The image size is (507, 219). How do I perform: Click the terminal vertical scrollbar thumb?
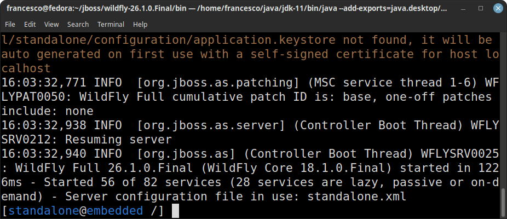point(503,204)
